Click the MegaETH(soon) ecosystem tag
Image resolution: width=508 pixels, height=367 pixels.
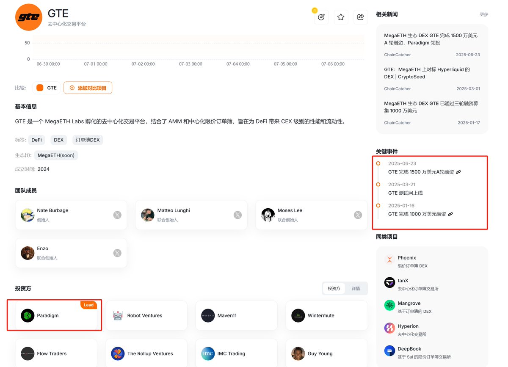pos(56,155)
